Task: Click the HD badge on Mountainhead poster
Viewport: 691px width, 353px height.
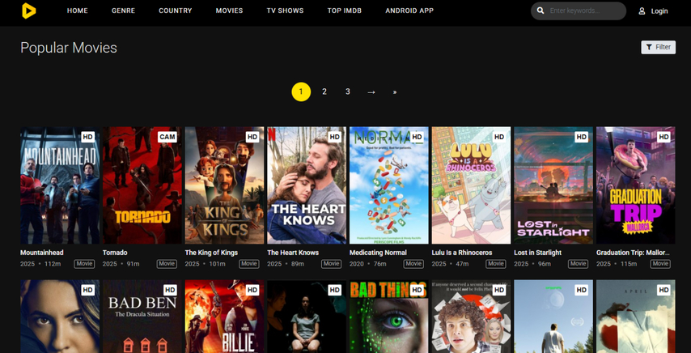Action: click(87, 137)
